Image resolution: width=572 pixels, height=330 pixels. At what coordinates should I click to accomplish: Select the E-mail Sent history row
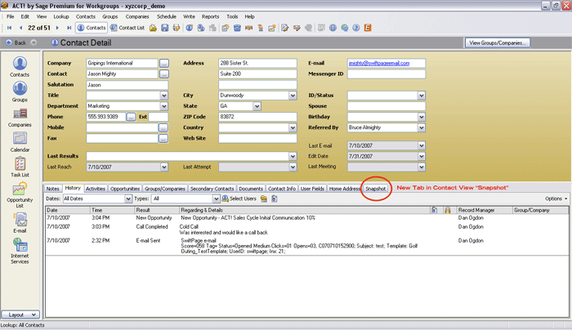[x=306, y=246]
